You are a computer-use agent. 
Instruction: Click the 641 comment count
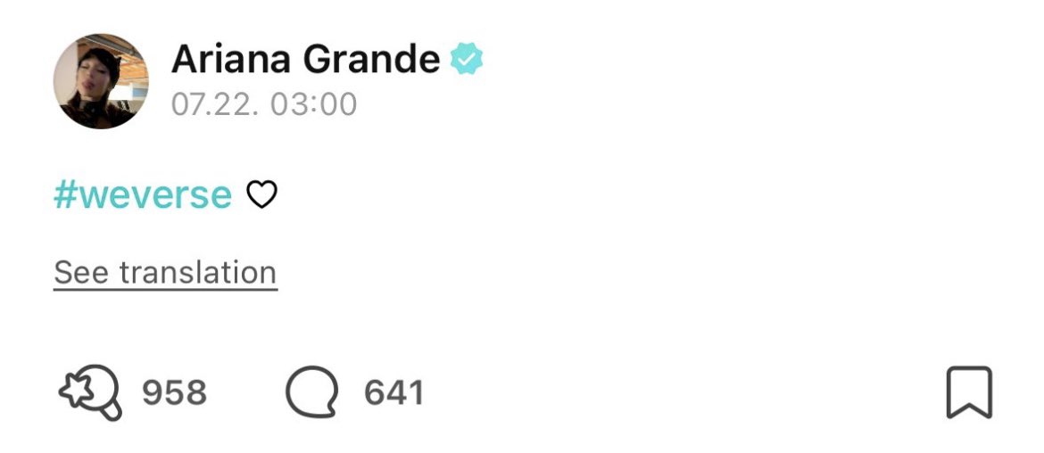(x=394, y=392)
